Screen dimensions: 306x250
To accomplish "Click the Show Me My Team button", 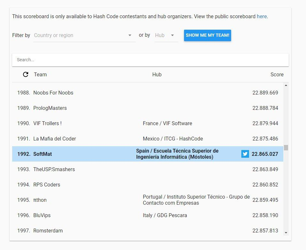I will click(207, 35).
